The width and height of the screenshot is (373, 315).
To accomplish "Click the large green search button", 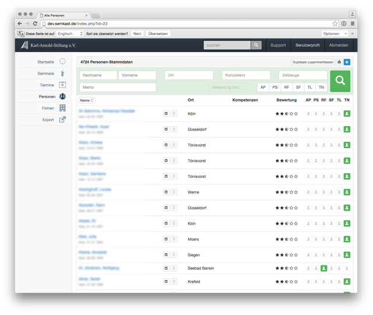I will [340, 81].
